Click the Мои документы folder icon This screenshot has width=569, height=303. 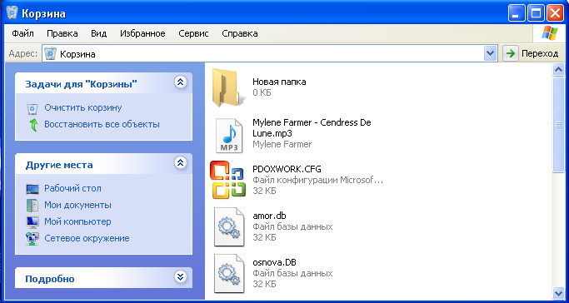pyautogui.click(x=32, y=206)
